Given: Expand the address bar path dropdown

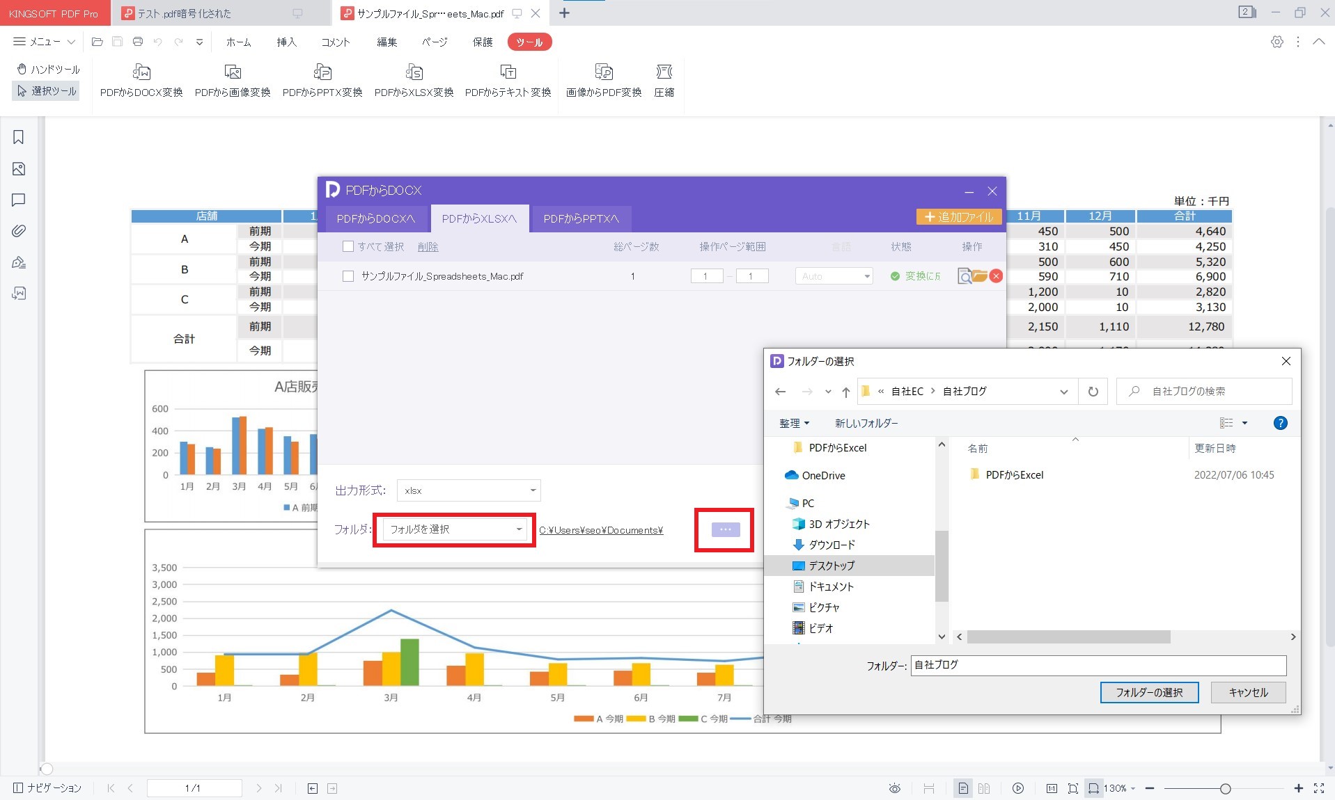Looking at the screenshot, I should tap(1063, 392).
